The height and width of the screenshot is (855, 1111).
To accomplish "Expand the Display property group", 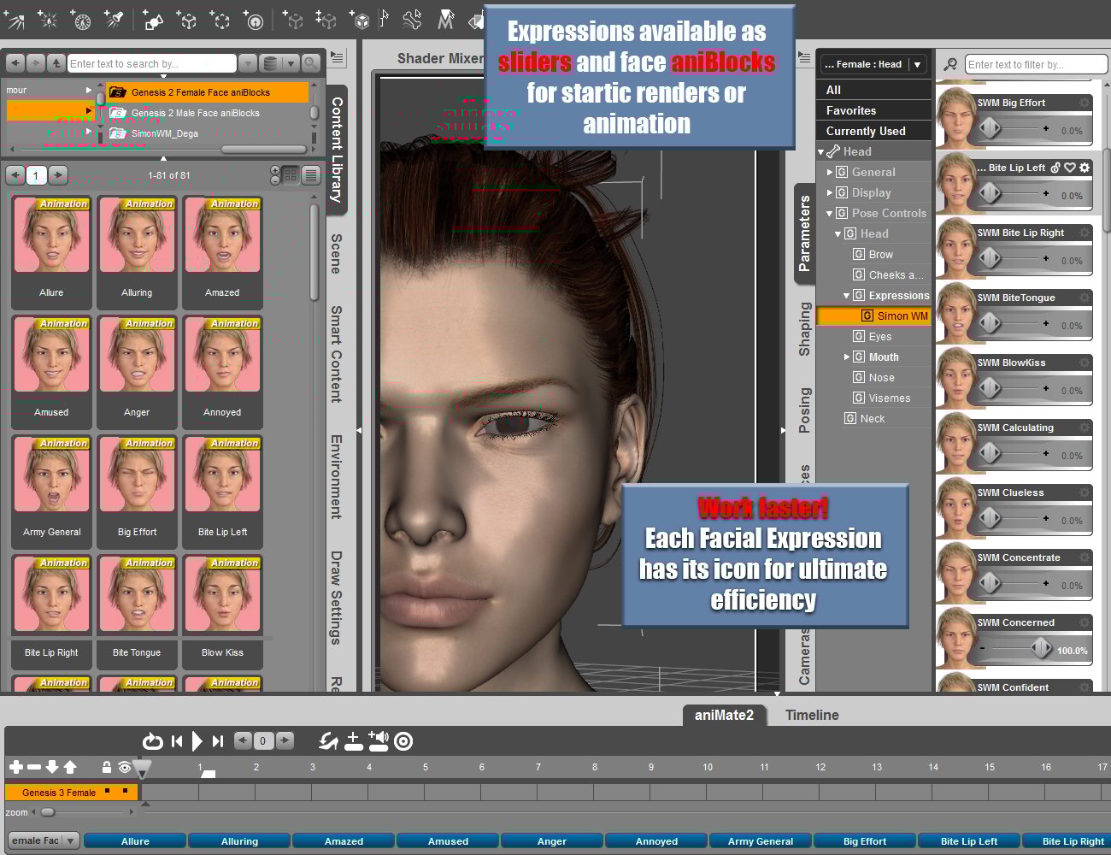I will [x=829, y=192].
